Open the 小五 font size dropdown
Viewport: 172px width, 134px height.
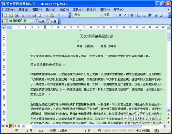click(114, 15)
